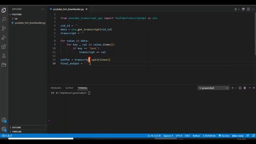The image size is (256, 144).
Task: Change encoding via UTF-8 status item
Action: (179, 136)
